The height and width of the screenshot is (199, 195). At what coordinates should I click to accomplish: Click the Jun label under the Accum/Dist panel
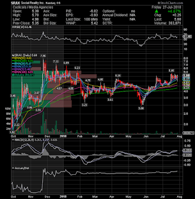coord(145,197)
